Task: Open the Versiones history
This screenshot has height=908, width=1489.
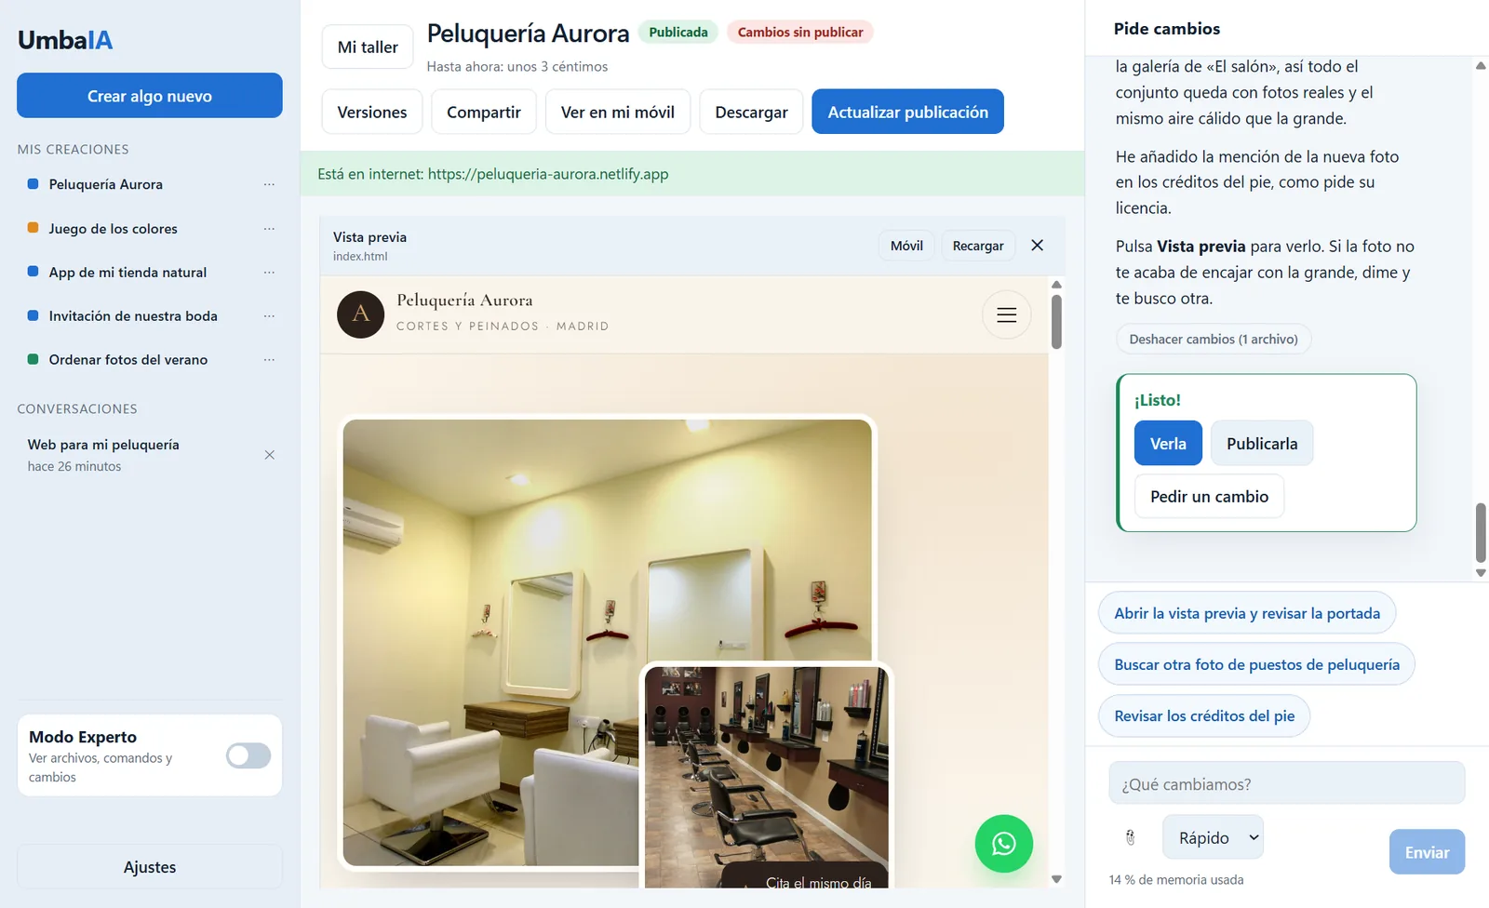Action: point(372,112)
